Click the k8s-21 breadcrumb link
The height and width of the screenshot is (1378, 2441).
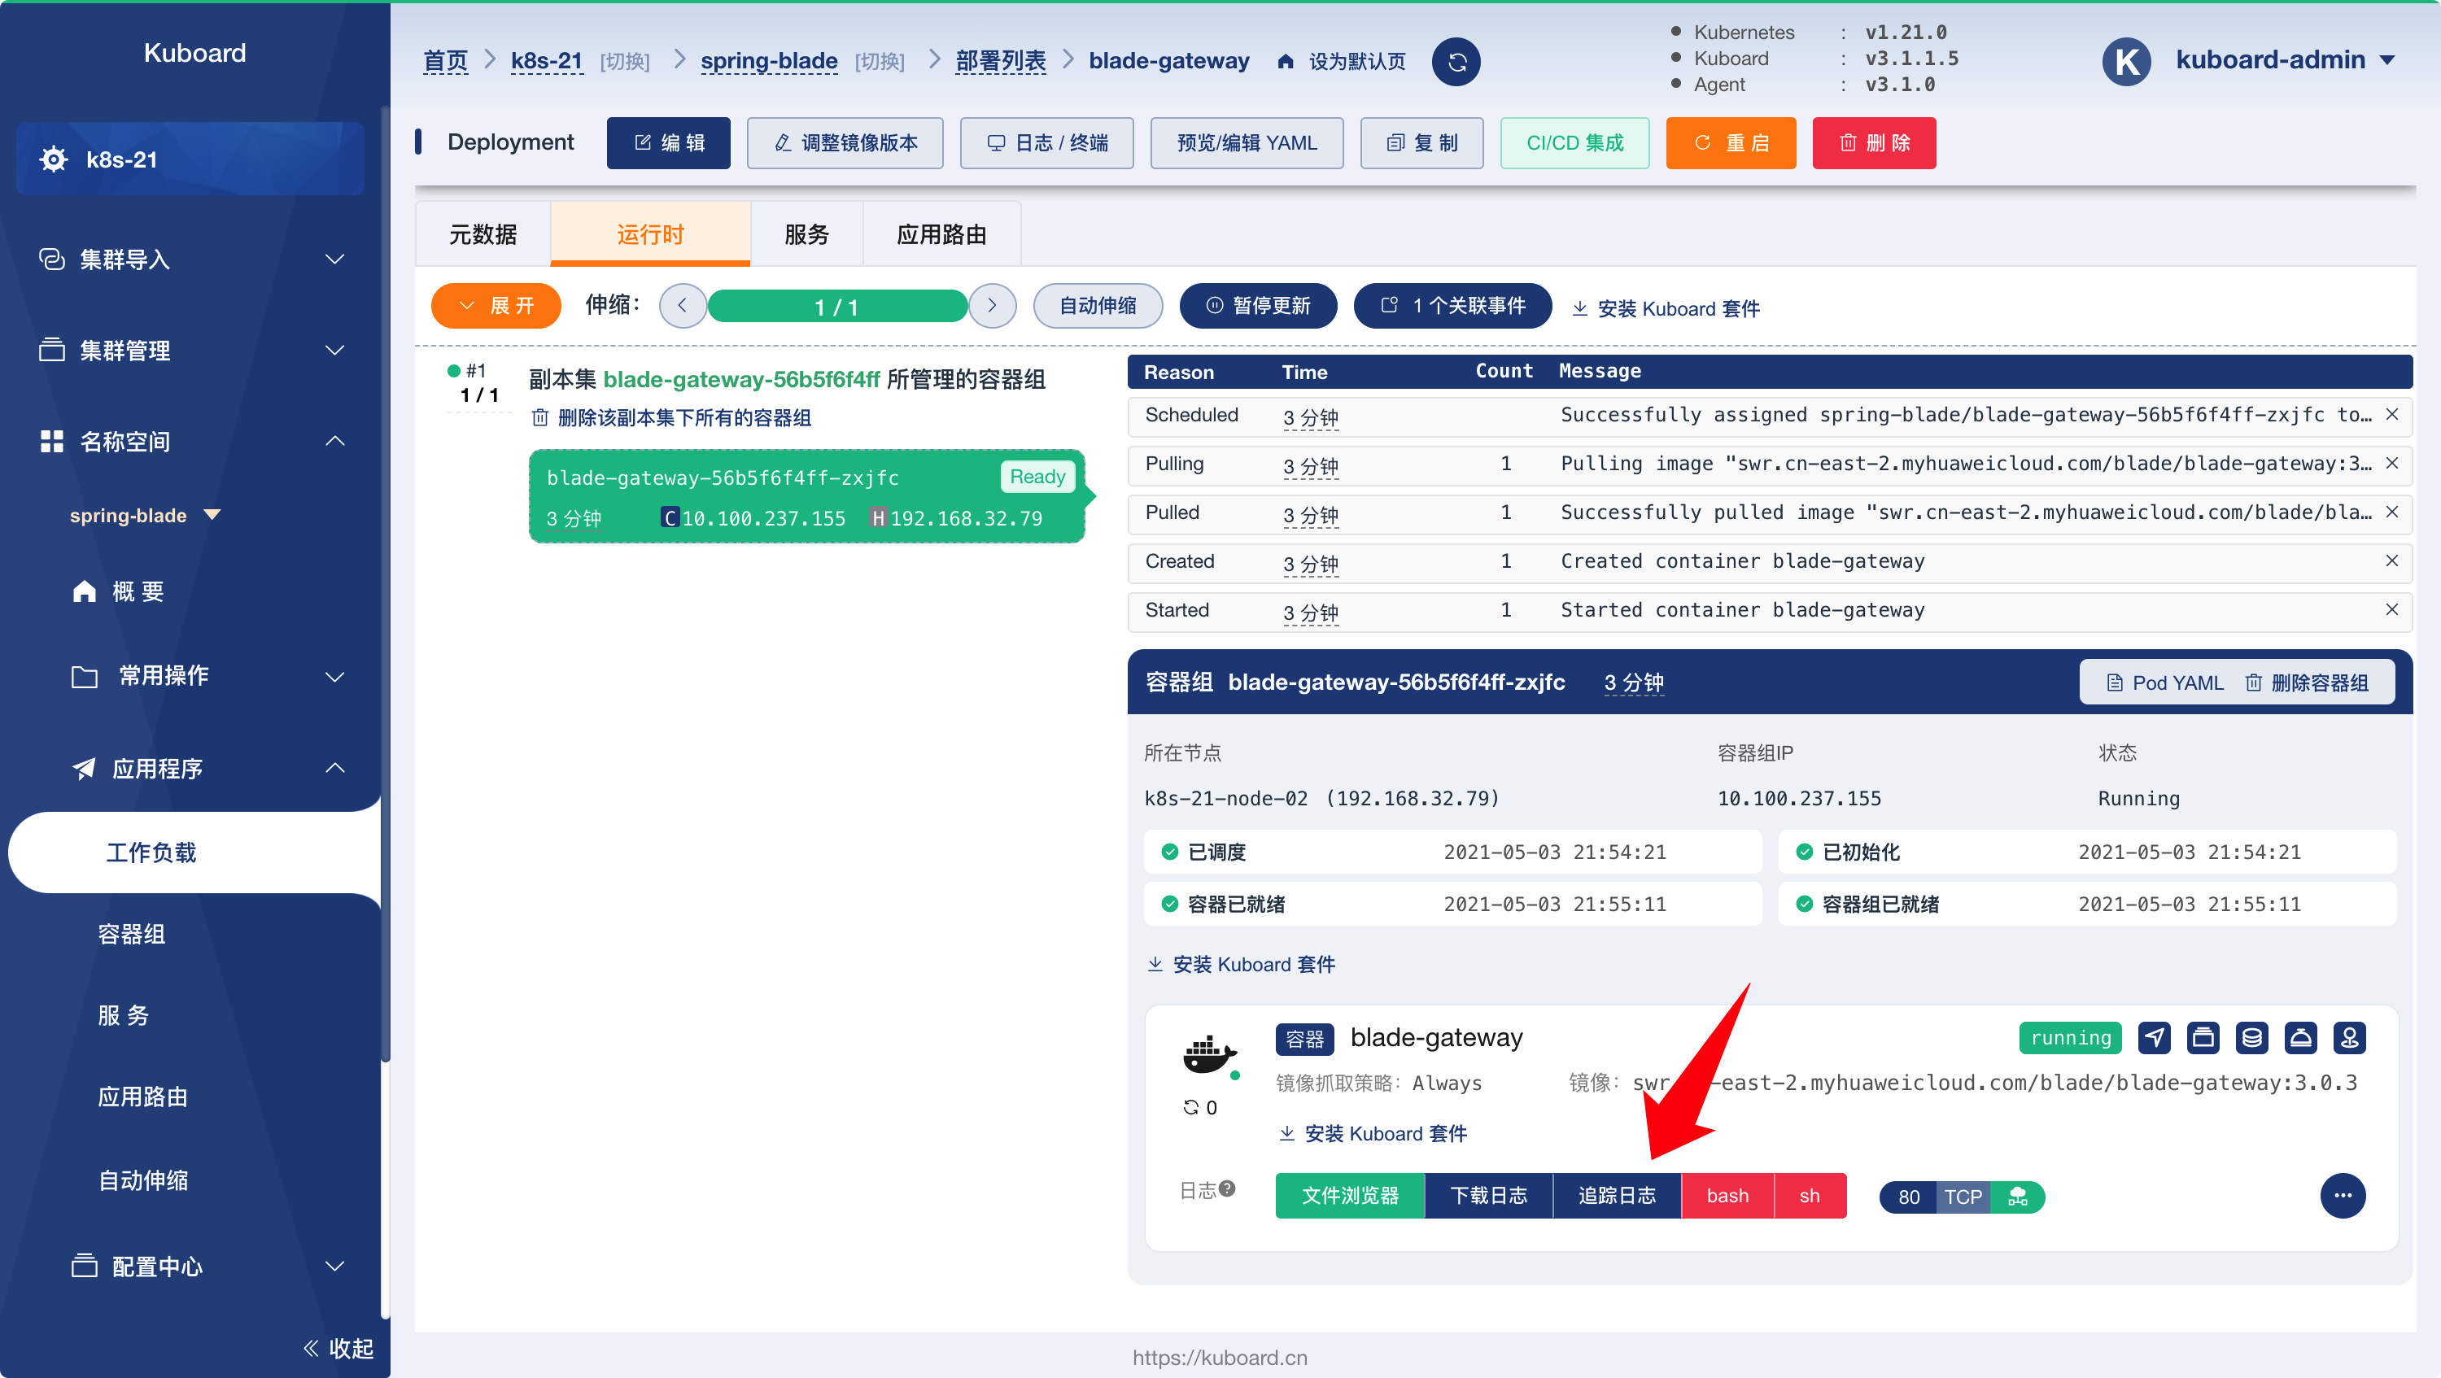(546, 62)
